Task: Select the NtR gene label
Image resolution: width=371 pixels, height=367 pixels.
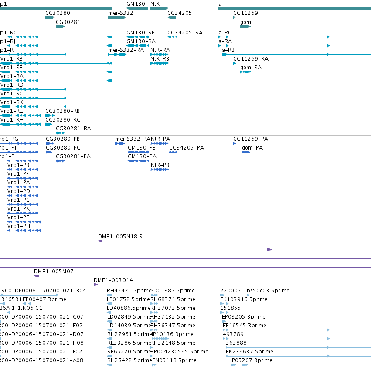Action: coord(155,4)
